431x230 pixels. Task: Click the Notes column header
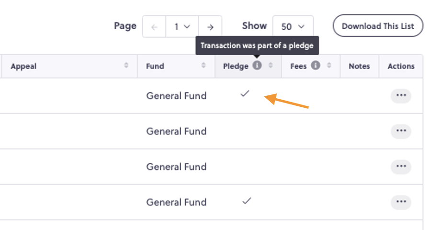(359, 66)
